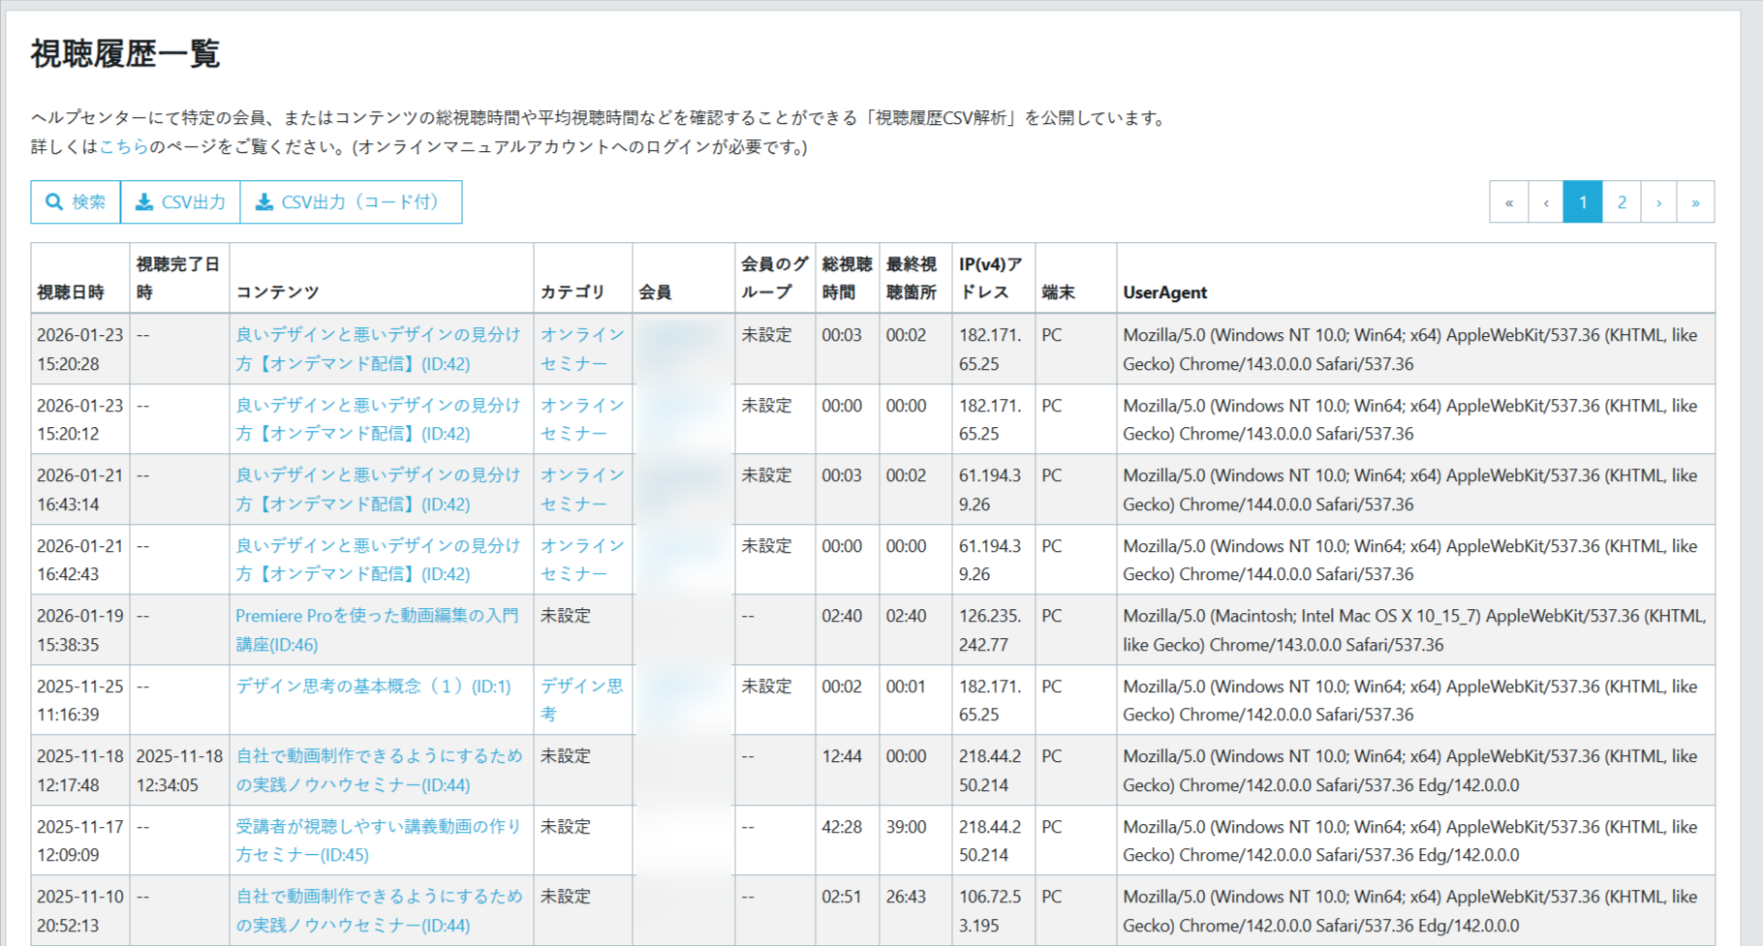Image resolution: width=1763 pixels, height=946 pixels.
Task: Jump to the first page with the « icon
Action: click(x=1508, y=201)
